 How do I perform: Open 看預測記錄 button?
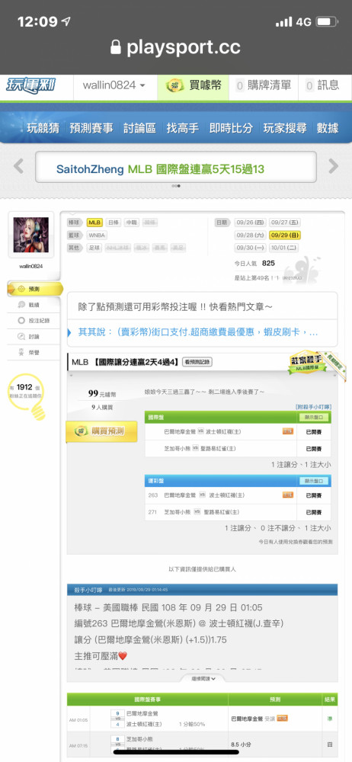[x=197, y=362]
